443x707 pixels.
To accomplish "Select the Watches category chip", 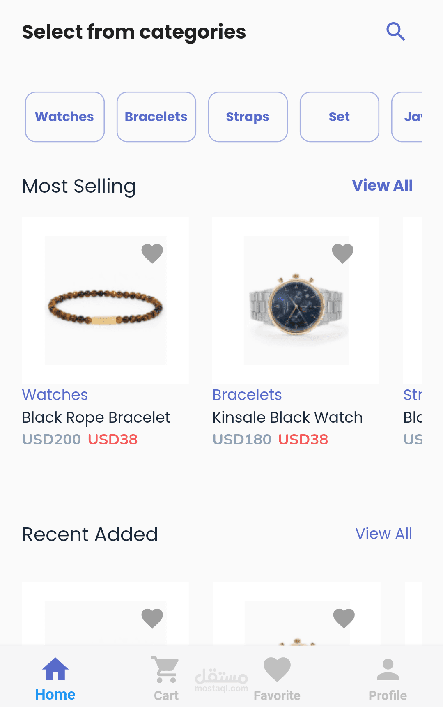I will pos(65,117).
